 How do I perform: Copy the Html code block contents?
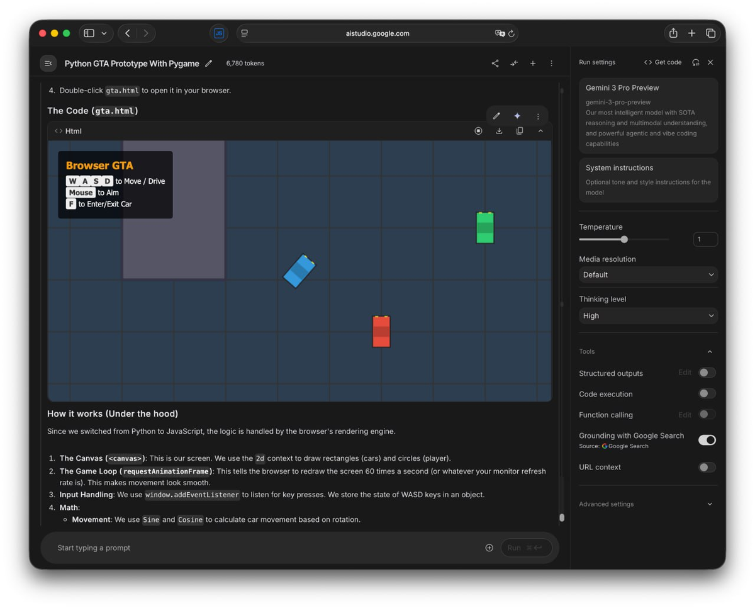coord(520,130)
